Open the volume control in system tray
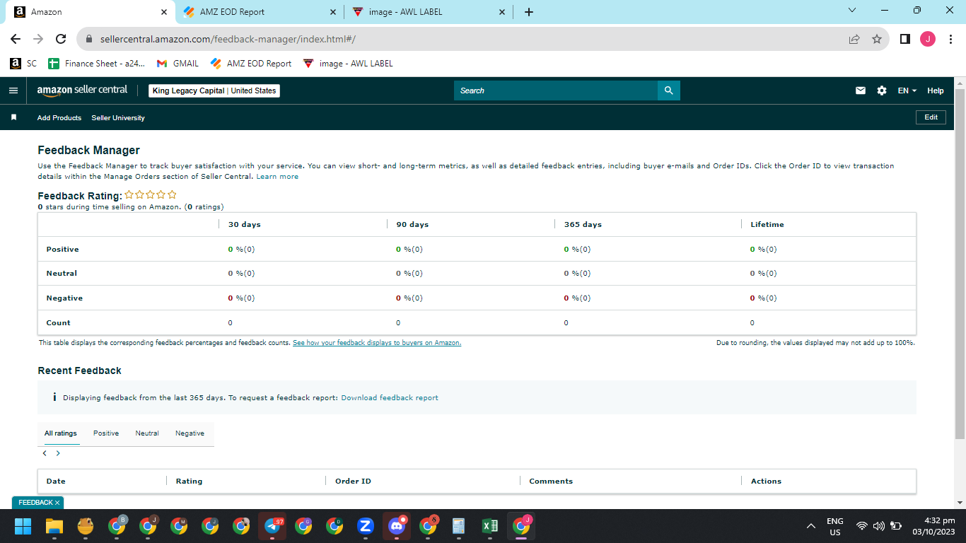The image size is (966, 543). pos(879,526)
